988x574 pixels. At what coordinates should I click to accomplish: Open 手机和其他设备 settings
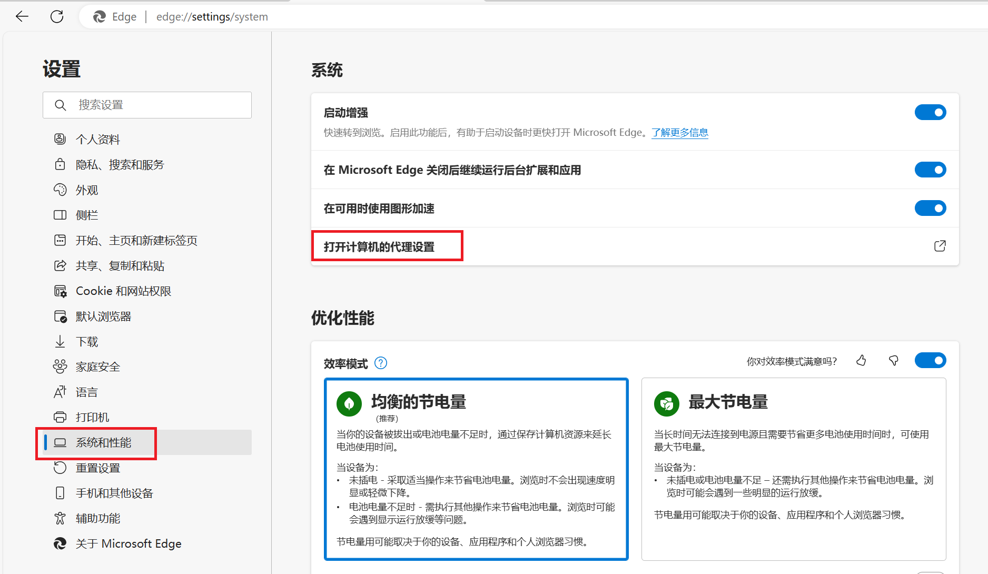147,493
